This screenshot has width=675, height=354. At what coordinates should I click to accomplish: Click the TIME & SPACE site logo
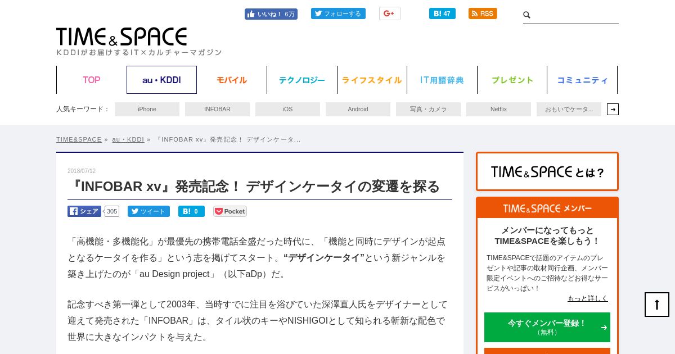click(x=121, y=37)
